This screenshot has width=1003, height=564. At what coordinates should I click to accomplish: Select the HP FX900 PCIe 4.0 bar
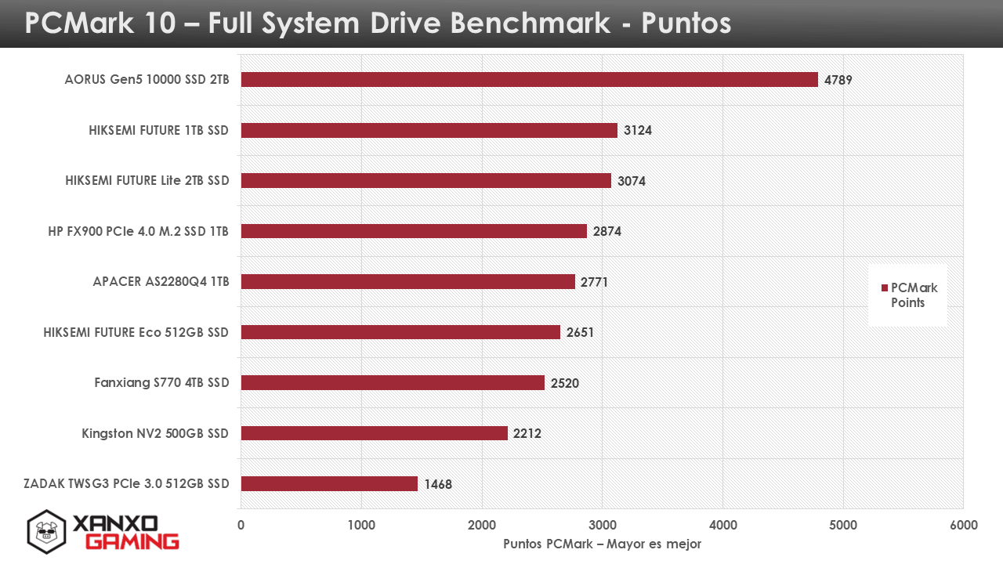pyautogui.click(x=414, y=231)
